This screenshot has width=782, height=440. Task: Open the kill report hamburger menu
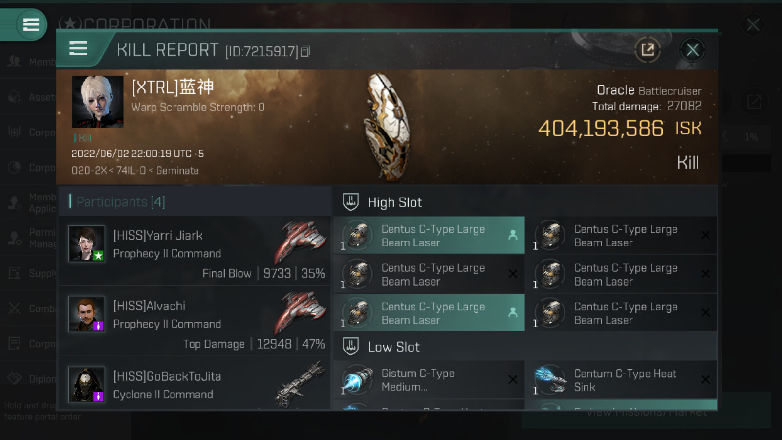click(x=78, y=48)
